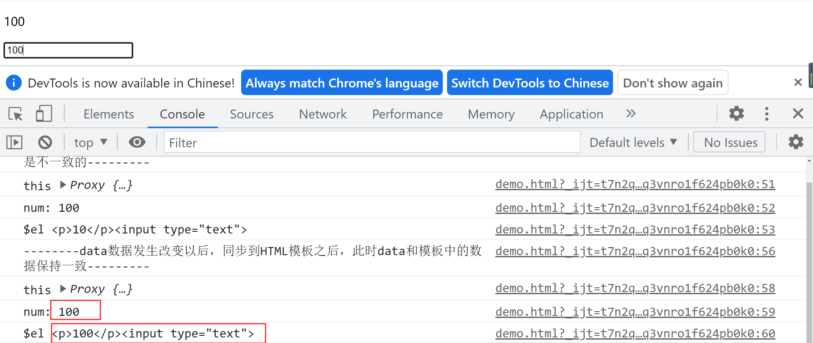Expand the second Proxy object near line 58

63,289
